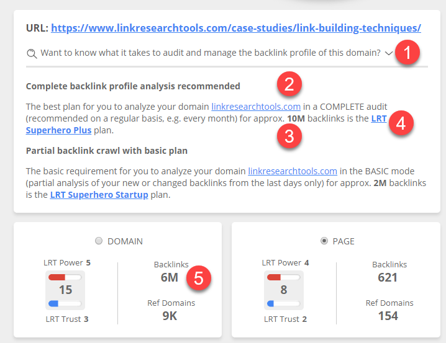
Task: Click the page Ref Domains 154 value
Action: [x=388, y=316]
